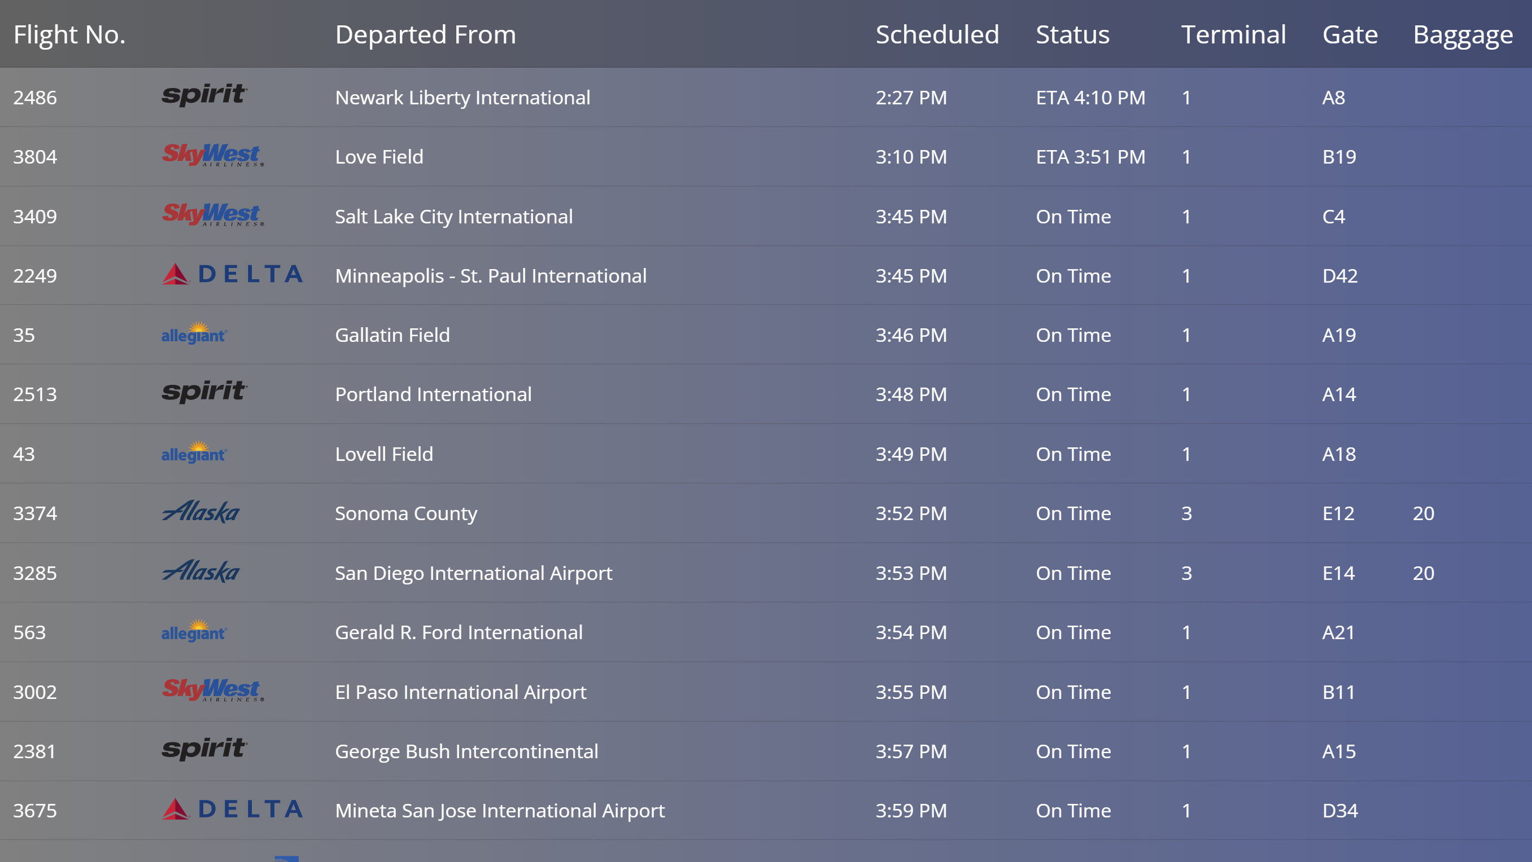The width and height of the screenshot is (1532, 862).
Task: Click Lovell Field origin on flight 43
Action: coord(384,454)
